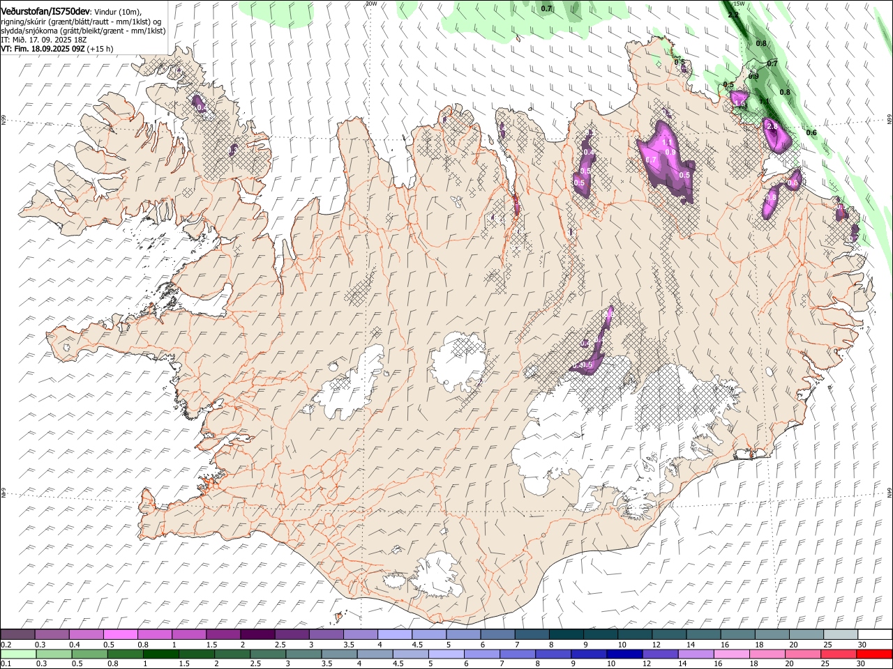The width and height of the screenshot is (893, 669).
Task: Pick the bright pink snow swatch 0.5 to 0.8
Action: pos(120,635)
